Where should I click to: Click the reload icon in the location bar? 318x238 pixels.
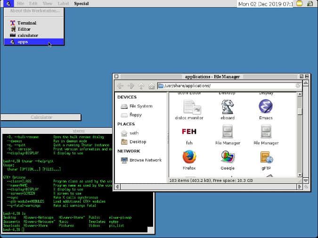pyautogui.click(x=298, y=86)
